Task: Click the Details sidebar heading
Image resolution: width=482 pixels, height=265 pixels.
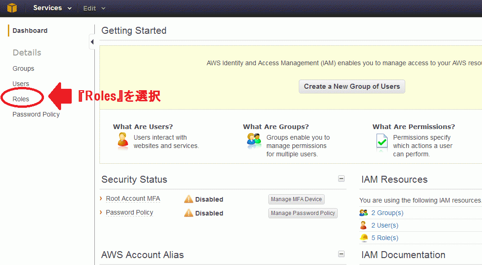Action: tap(27, 53)
